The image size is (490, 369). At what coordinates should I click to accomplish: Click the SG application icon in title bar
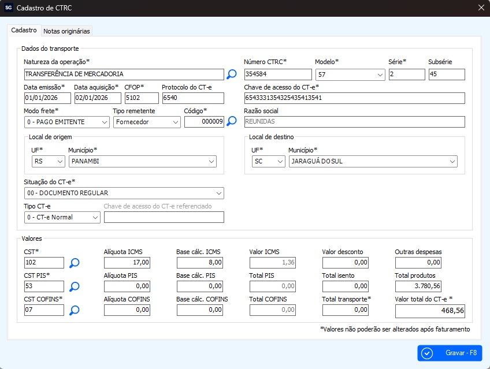click(8, 8)
